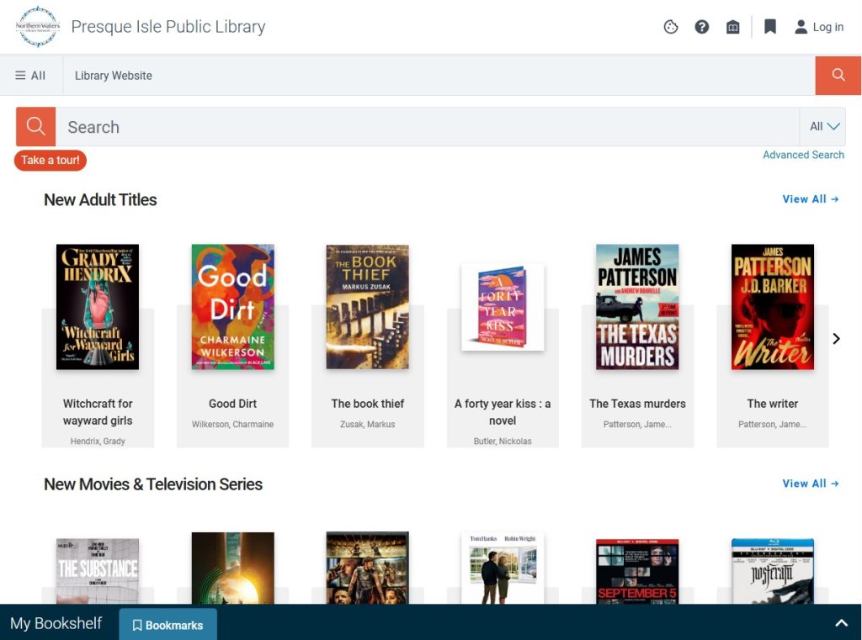Expand the All search scope dropdown
This screenshot has height=640, width=862.
823,127
